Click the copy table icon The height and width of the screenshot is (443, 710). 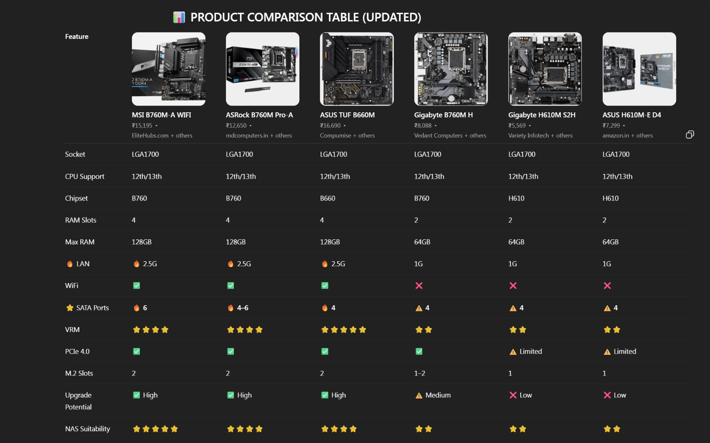[690, 135]
